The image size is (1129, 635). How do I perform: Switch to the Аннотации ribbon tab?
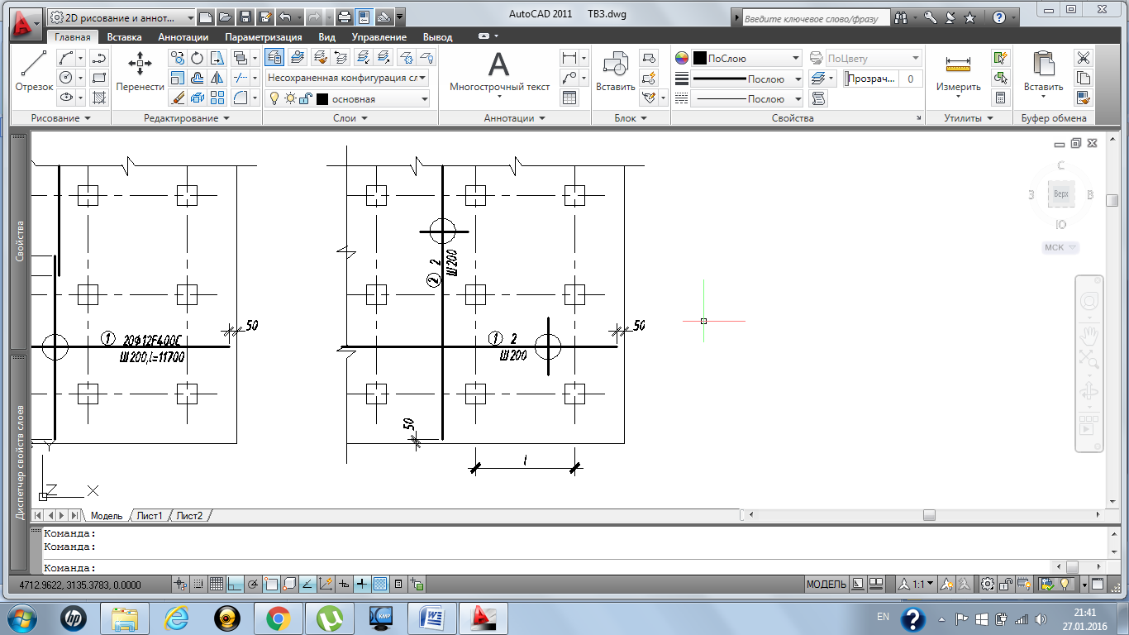click(183, 37)
